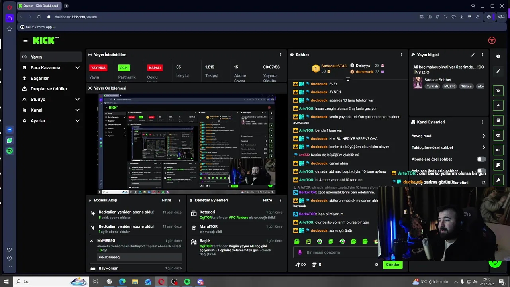Open Spotify from the Windows taskbar

187,282
